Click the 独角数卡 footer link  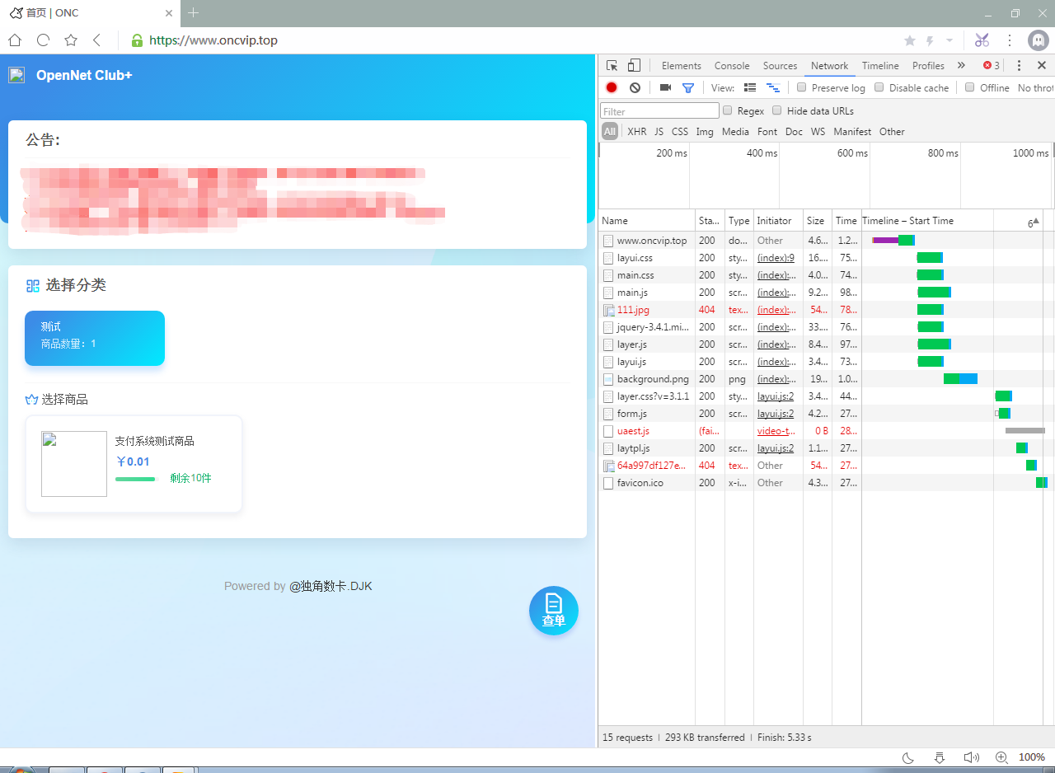pyautogui.click(x=331, y=586)
